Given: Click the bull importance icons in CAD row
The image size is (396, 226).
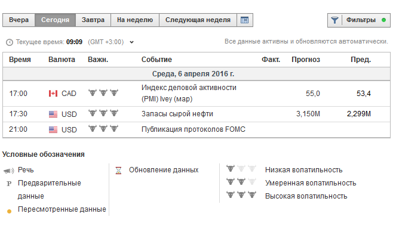Looking at the screenshot, I should pyautogui.click(x=103, y=92).
